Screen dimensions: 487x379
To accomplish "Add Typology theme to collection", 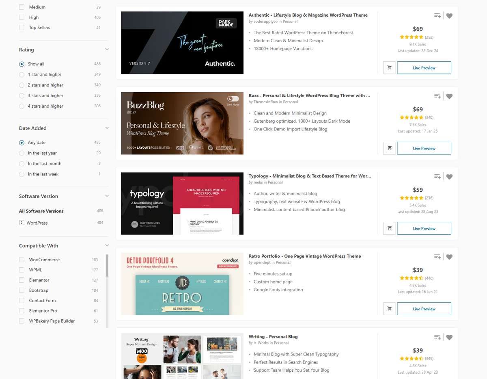I will click(x=437, y=177).
